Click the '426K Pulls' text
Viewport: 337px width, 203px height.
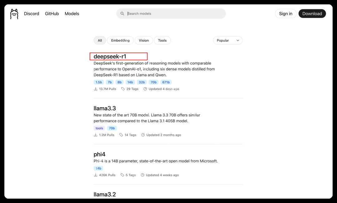pos(107,175)
